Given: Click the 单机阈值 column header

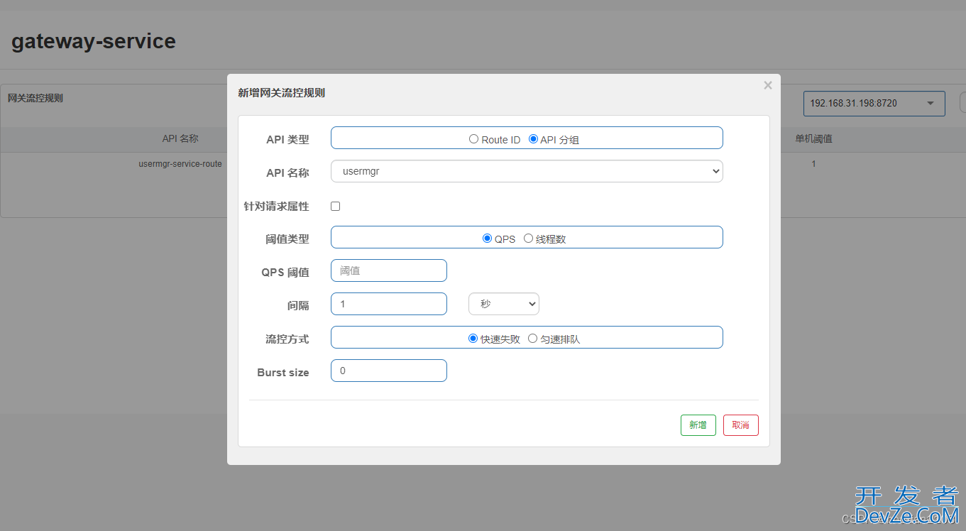Looking at the screenshot, I should point(813,139).
